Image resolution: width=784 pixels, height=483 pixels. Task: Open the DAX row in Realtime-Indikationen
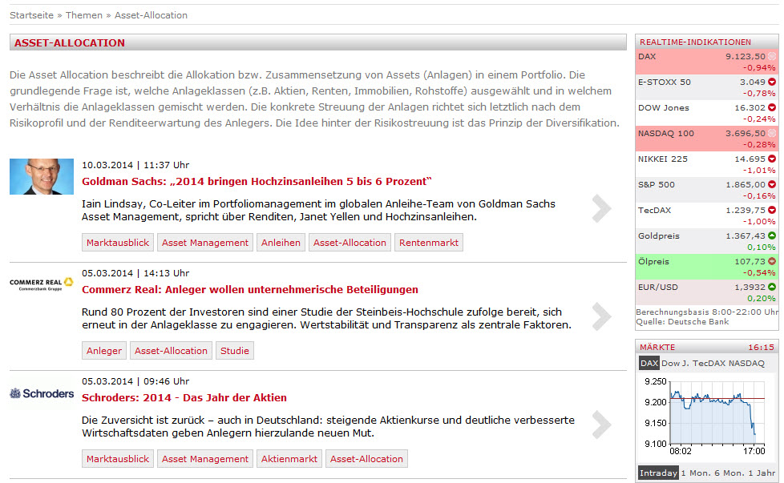(705, 62)
